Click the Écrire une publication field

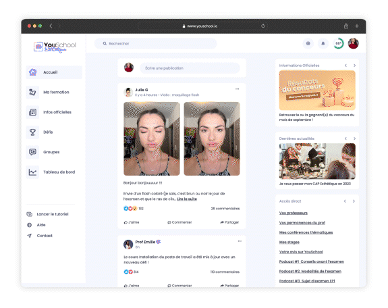(190, 68)
